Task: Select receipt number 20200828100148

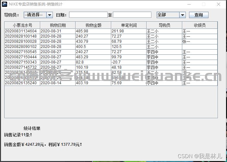Action: (22, 36)
